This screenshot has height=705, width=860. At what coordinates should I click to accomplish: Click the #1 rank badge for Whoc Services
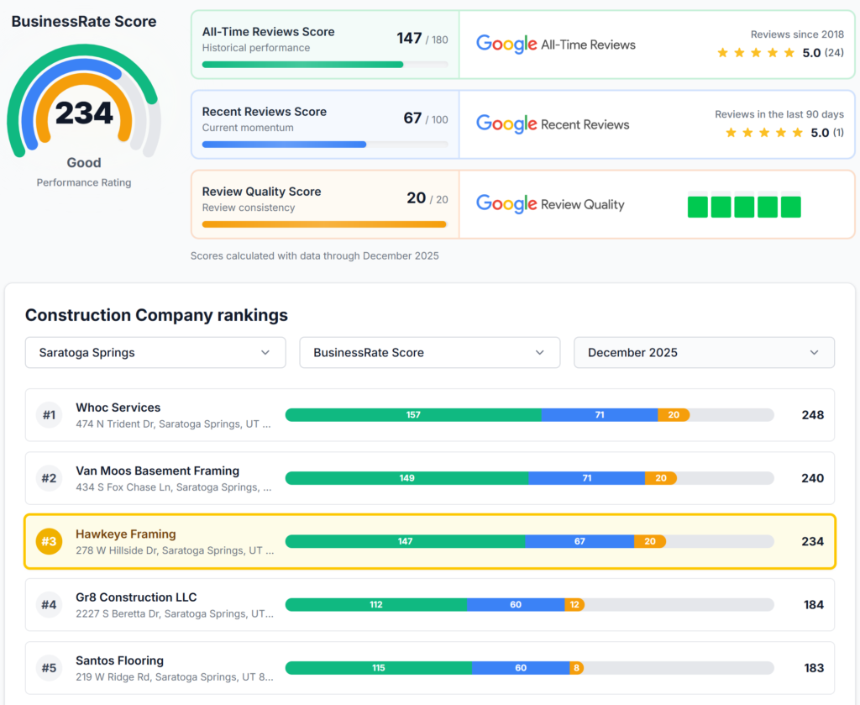coord(49,415)
